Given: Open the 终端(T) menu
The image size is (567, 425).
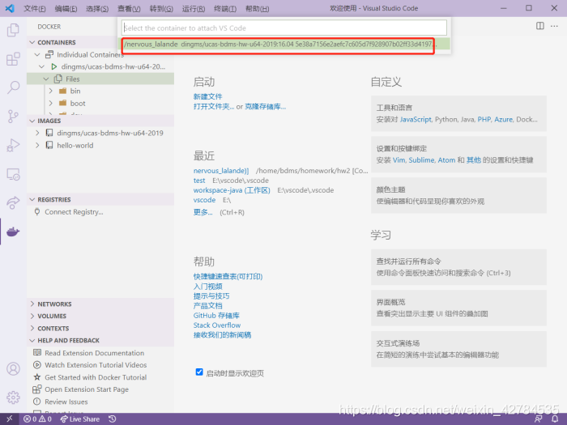Looking at the screenshot, I should coord(225,8).
